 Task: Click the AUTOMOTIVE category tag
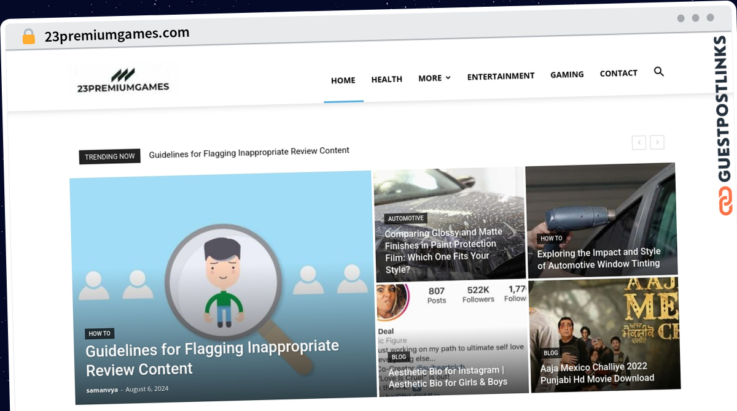[406, 218]
